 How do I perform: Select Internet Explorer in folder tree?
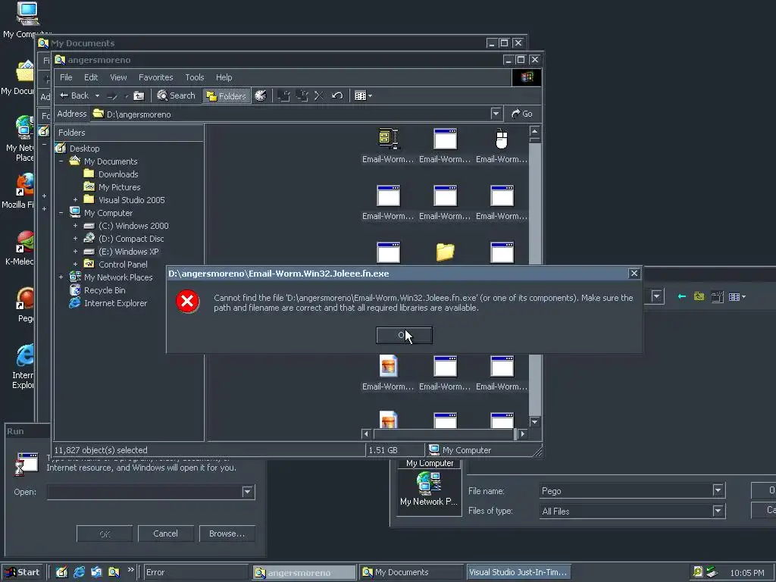[x=115, y=303]
